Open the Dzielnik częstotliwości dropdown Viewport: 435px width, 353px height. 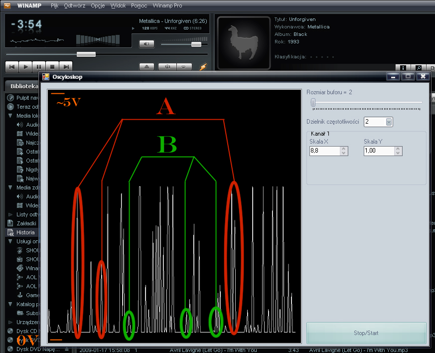click(389, 122)
